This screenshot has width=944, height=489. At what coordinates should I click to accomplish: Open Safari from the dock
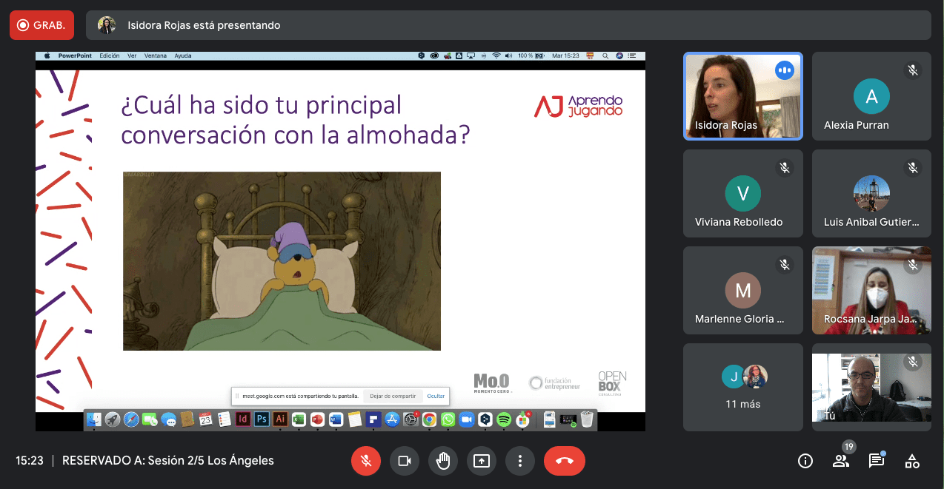131,419
